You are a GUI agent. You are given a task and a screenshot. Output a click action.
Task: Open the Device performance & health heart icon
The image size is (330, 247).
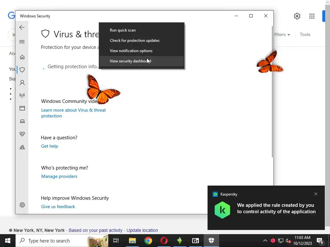22,134
